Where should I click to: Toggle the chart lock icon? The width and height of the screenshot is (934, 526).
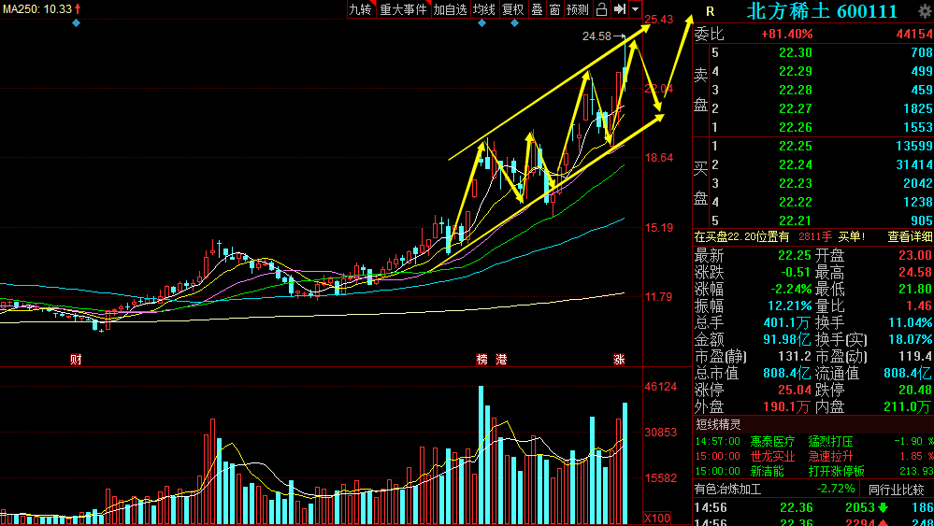point(601,9)
